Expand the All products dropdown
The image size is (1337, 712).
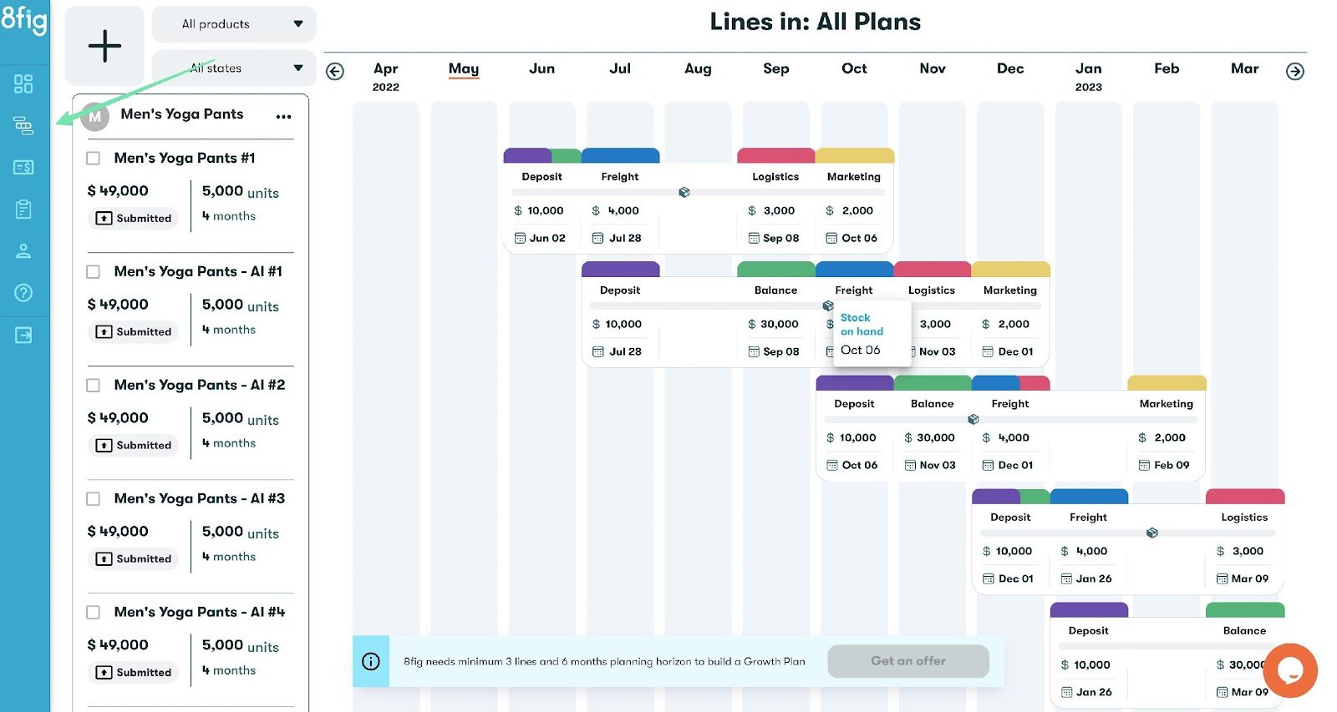tap(234, 24)
